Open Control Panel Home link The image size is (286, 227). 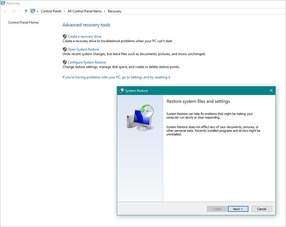click(x=23, y=22)
